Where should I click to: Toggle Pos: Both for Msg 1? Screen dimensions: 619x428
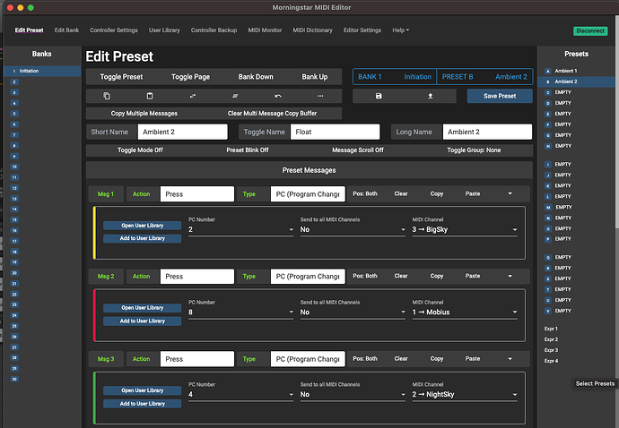point(365,194)
